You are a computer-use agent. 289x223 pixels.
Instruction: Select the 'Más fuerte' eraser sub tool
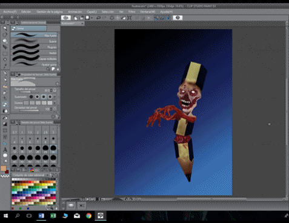[34, 35]
